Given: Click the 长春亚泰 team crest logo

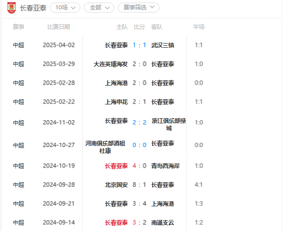Looking at the screenshot, I should 12,8.
